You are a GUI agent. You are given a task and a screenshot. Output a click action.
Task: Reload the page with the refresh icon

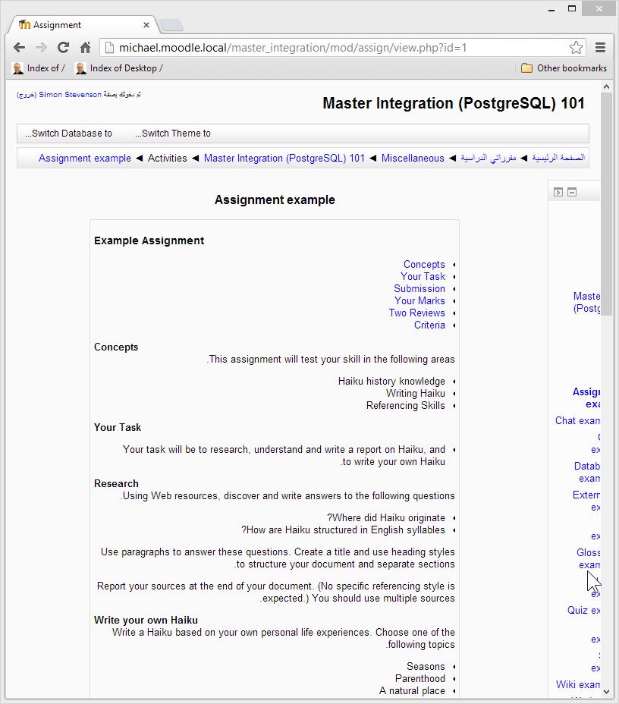pos(63,47)
